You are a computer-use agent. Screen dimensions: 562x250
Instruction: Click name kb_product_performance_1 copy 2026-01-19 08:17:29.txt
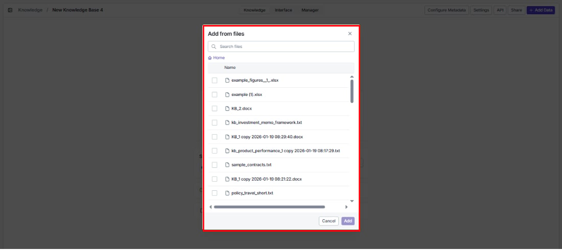286,151
